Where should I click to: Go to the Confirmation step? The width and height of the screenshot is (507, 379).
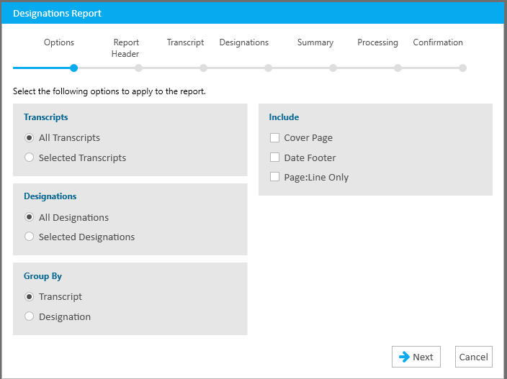(x=438, y=42)
